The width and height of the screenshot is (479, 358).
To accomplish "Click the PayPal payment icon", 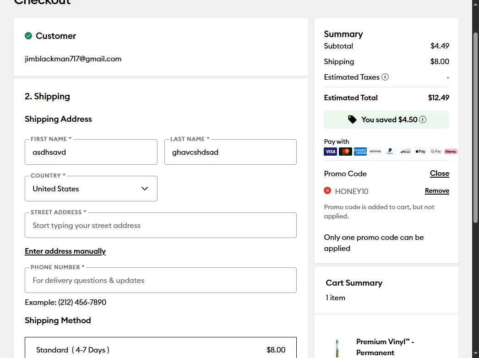I will click(x=390, y=152).
